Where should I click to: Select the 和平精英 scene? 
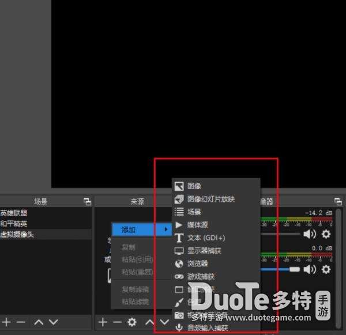tap(46, 224)
